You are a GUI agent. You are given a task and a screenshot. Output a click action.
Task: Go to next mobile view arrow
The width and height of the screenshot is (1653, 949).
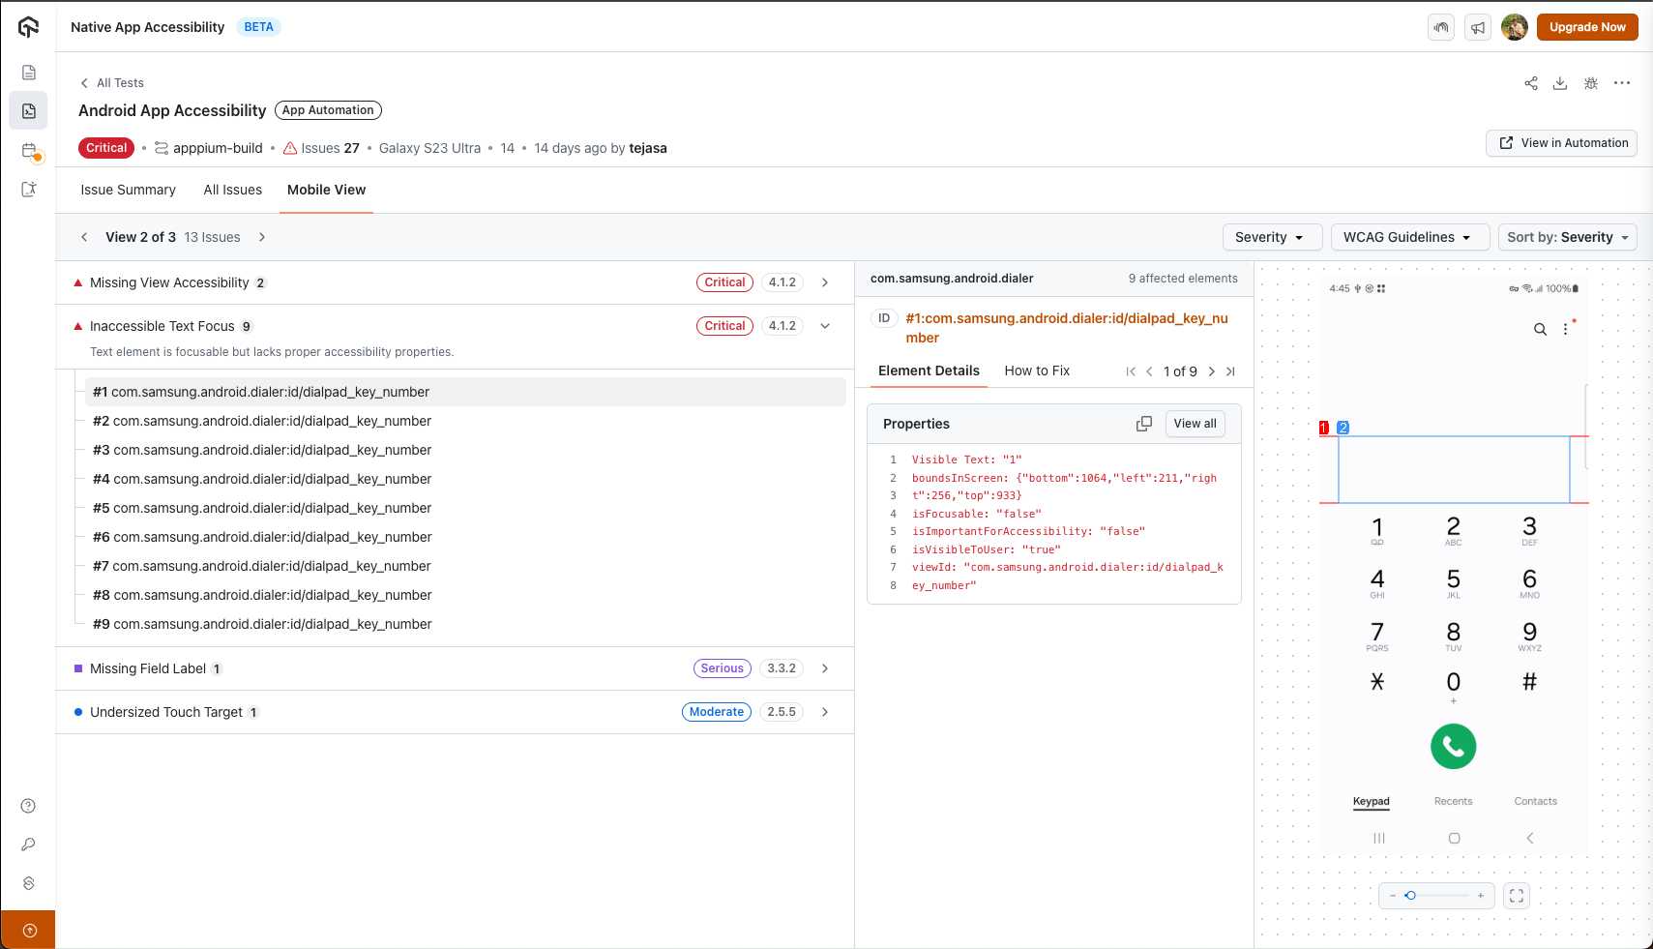(262, 237)
